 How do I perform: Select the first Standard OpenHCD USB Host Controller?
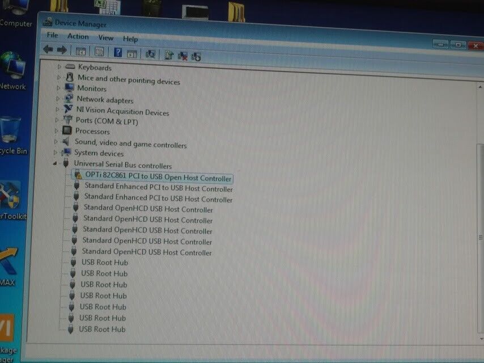click(x=148, y=209)
